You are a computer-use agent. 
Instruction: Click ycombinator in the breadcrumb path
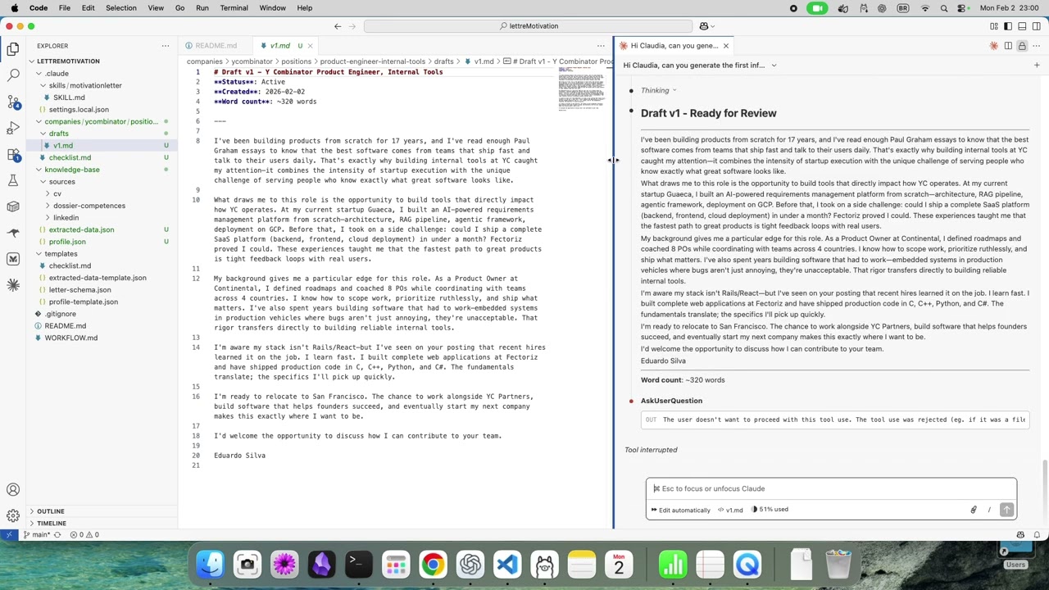(252, 61)
